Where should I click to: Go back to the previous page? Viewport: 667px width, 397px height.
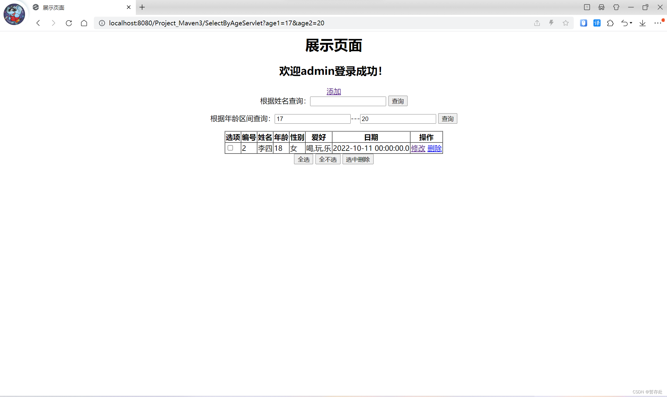coord(38,23)
